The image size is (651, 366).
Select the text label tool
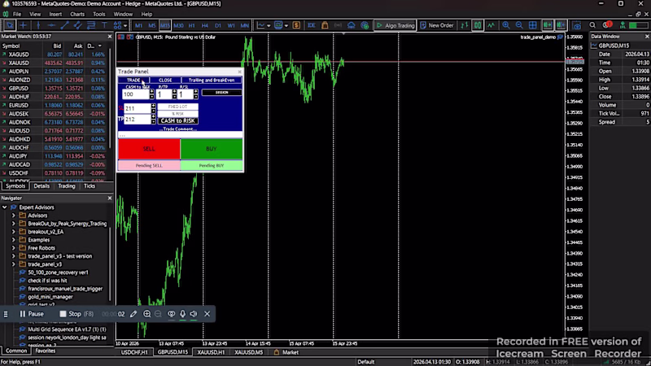coord(104,25)
